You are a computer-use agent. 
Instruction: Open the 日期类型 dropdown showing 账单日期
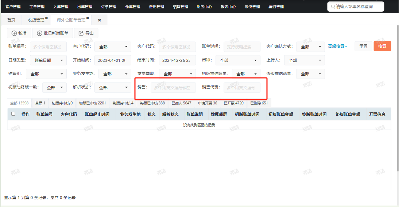tap(49, 60)
